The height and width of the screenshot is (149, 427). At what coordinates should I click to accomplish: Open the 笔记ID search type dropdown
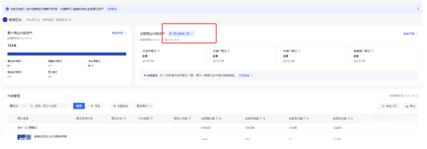(18, 106)
